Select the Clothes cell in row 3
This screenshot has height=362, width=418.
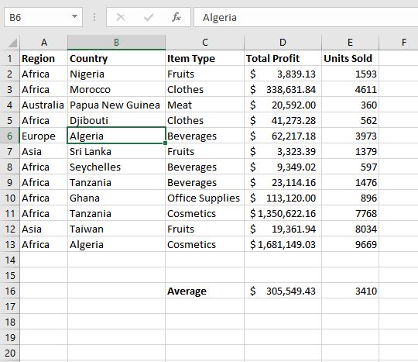204,89
